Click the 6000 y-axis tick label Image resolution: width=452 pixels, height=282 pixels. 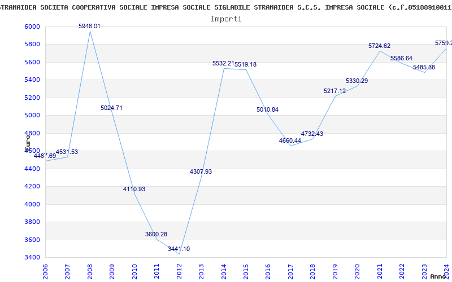(x=32, y=27)
